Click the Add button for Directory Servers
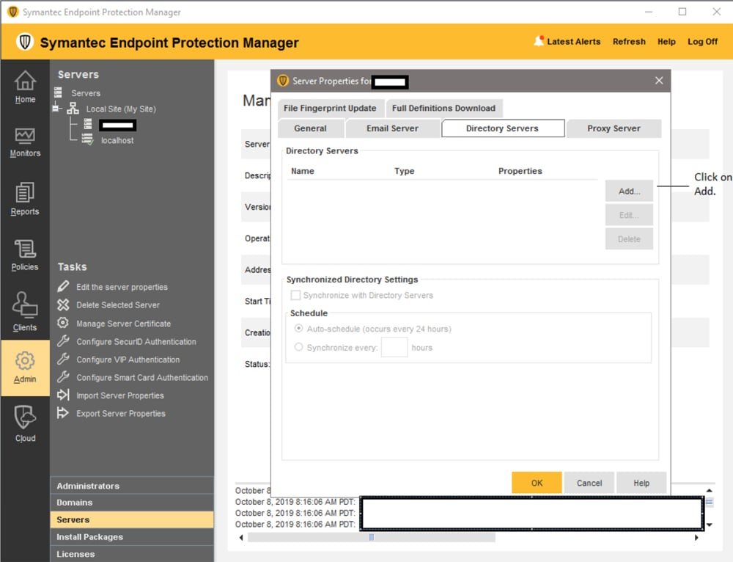 (x=629, y=191)
